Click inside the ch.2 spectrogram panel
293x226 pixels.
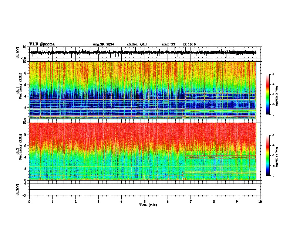[143, 151]
